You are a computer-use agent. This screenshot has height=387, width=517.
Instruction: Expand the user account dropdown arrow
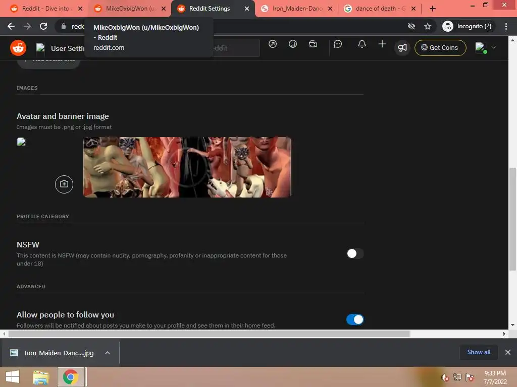(494, 47)
